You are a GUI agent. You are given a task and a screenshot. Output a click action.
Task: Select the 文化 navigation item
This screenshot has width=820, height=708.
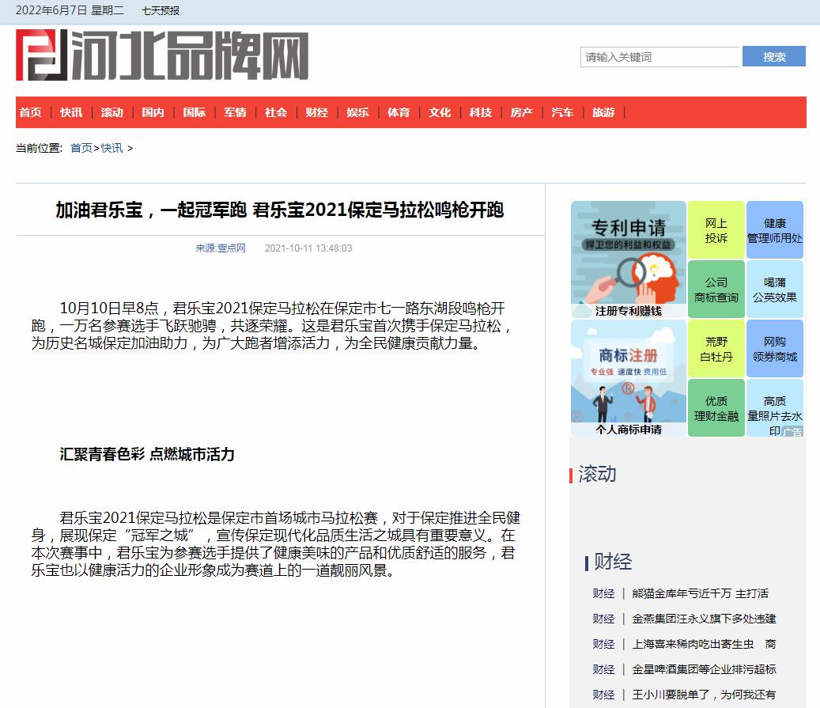440,112
